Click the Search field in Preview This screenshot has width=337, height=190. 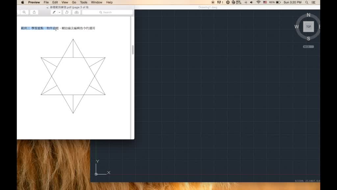pos(107,12)
